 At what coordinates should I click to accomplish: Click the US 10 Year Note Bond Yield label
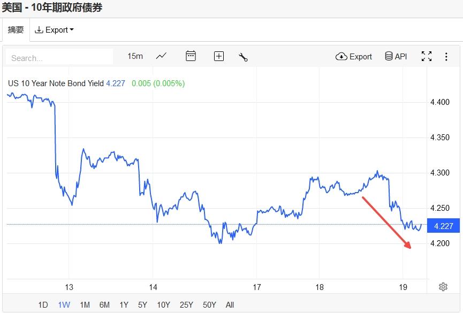tap(56, 83)
